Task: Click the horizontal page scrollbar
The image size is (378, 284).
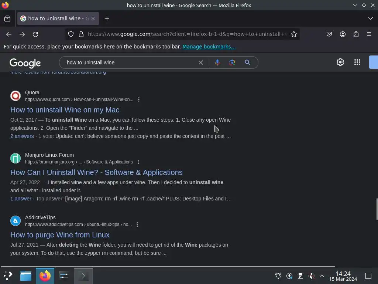Action: 168,267
